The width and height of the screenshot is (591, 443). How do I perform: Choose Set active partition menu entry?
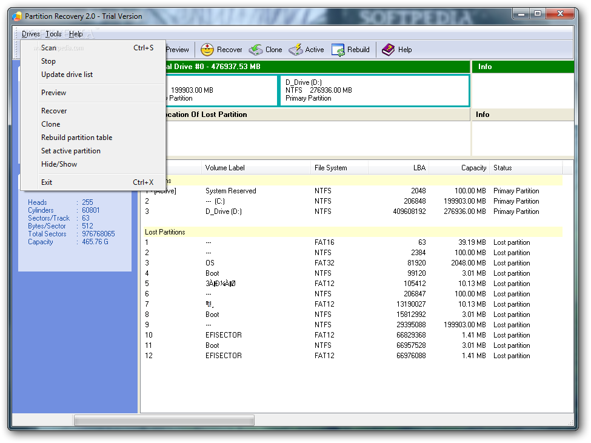tap(93, 151)
